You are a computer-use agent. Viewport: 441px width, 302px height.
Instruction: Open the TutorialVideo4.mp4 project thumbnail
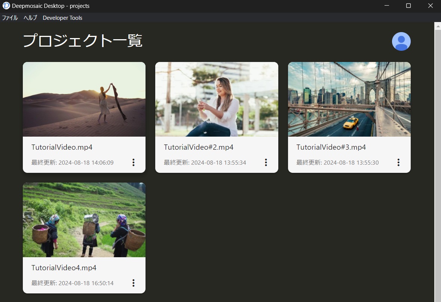84,220
